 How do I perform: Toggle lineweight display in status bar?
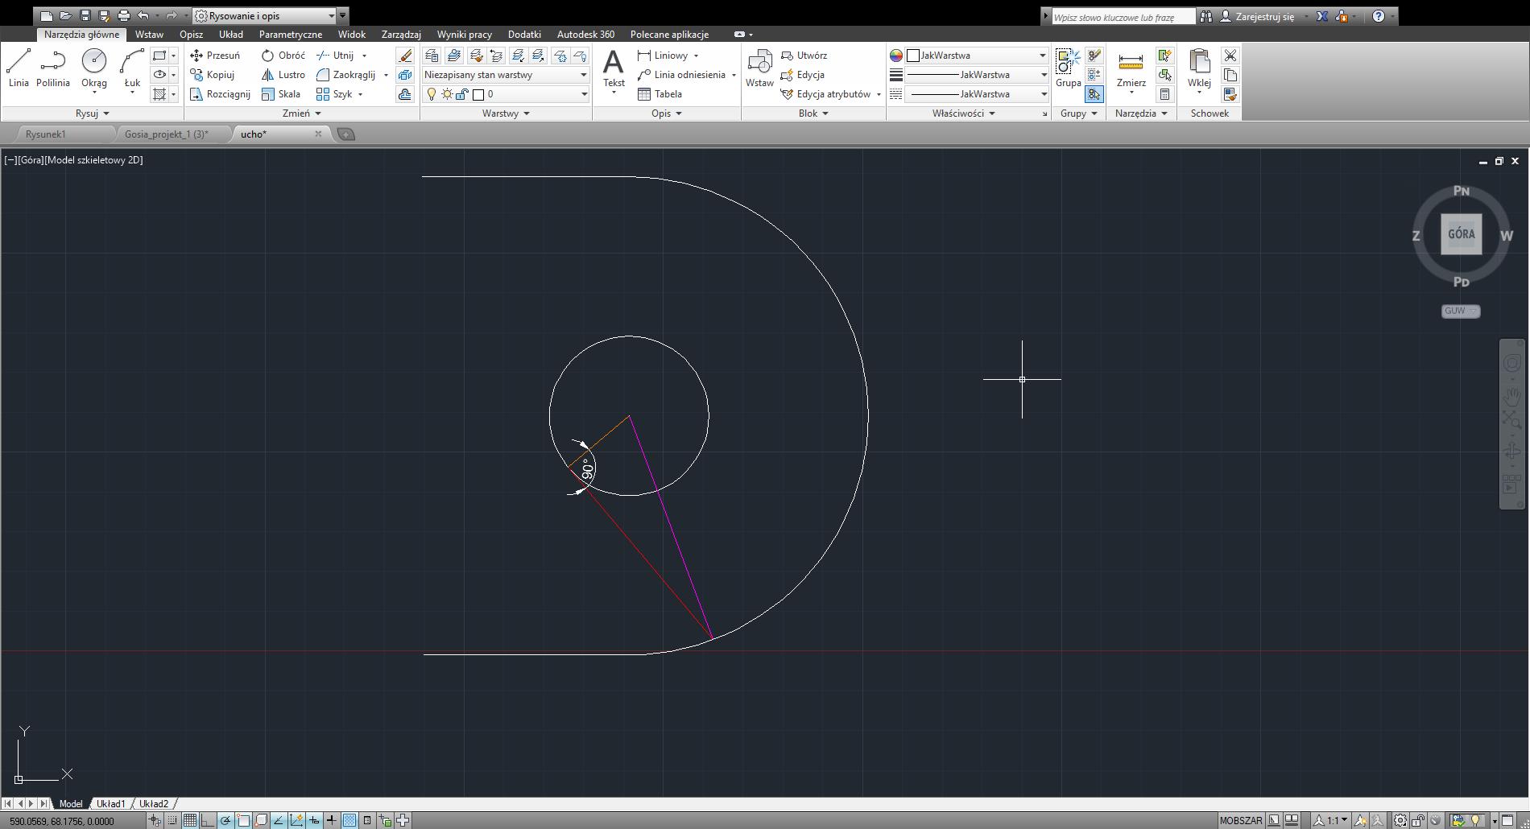pyautogui.click(x=332, y=820)
